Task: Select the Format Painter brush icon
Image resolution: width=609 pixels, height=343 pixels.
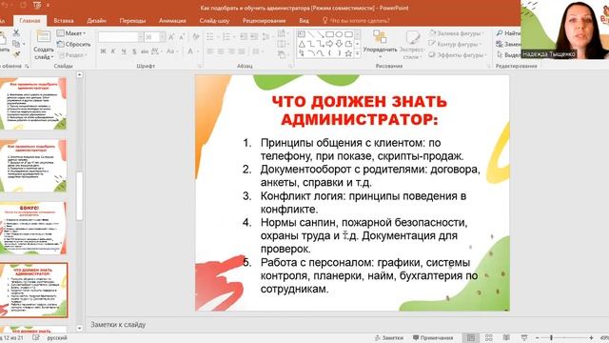Action: coord(16,54)
